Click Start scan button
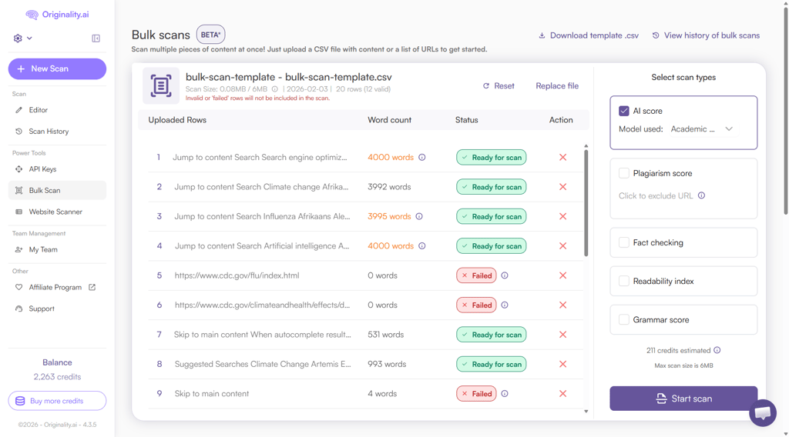 (x=683, y=399)
